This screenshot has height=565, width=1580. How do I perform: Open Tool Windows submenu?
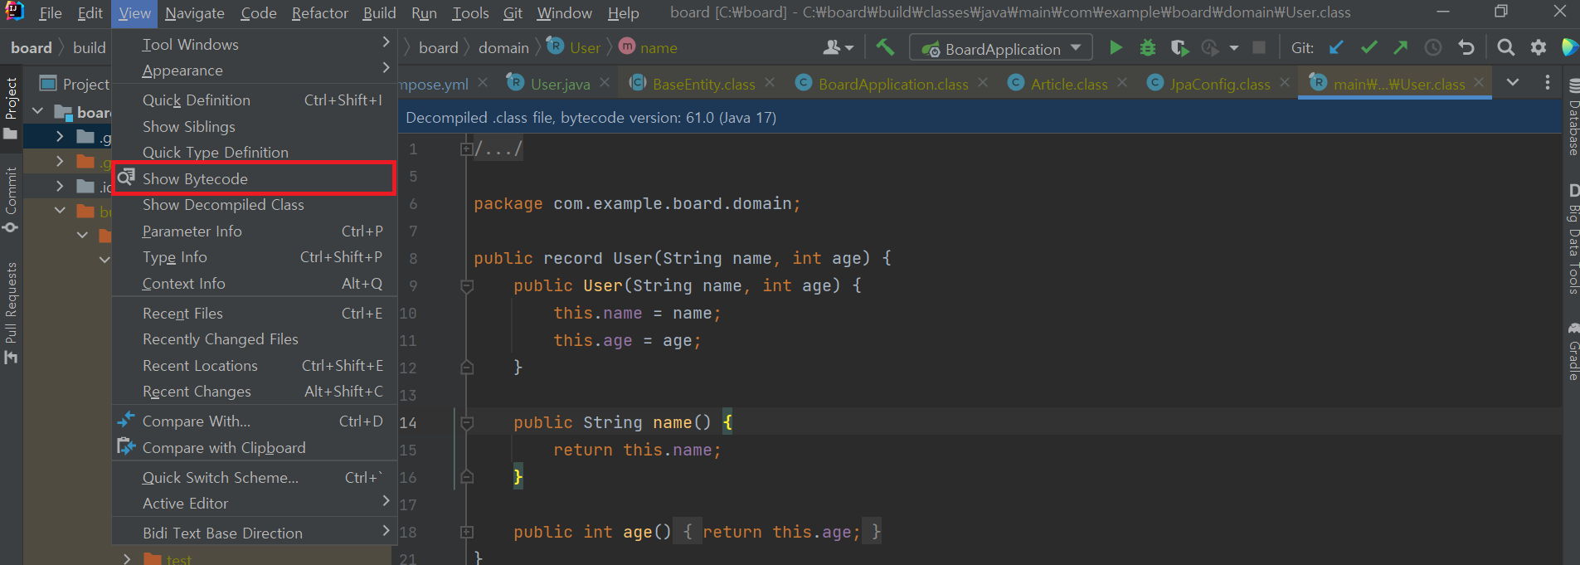pyautogui.click(x=254, y=44)
